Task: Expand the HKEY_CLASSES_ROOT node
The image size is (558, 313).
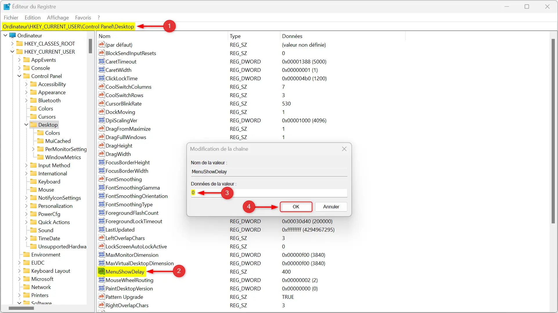Action: pos(12,43)
